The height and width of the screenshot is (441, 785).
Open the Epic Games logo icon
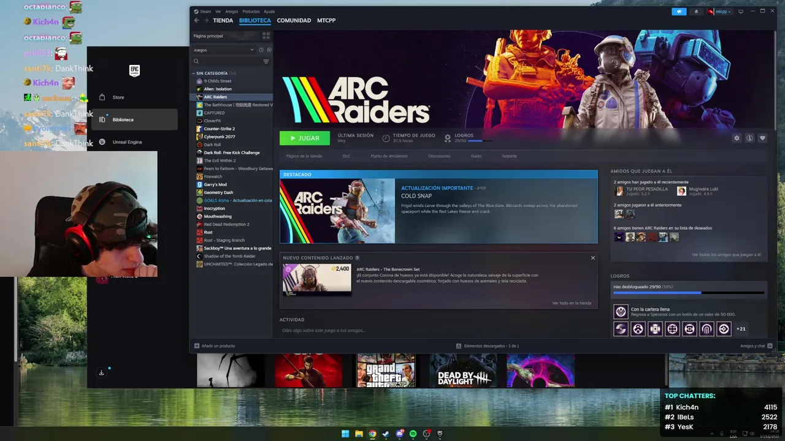134,70
